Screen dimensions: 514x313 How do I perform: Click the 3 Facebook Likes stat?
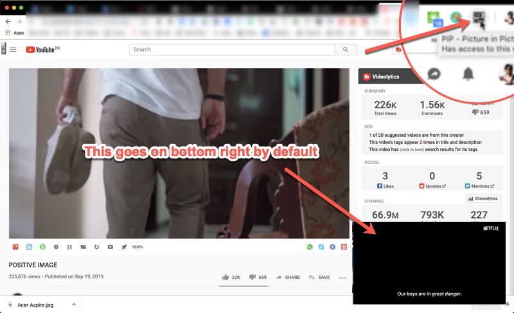(385, 180)
